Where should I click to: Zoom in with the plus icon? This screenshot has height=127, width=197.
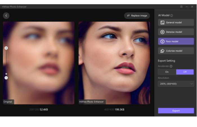[x=6, y=48]
